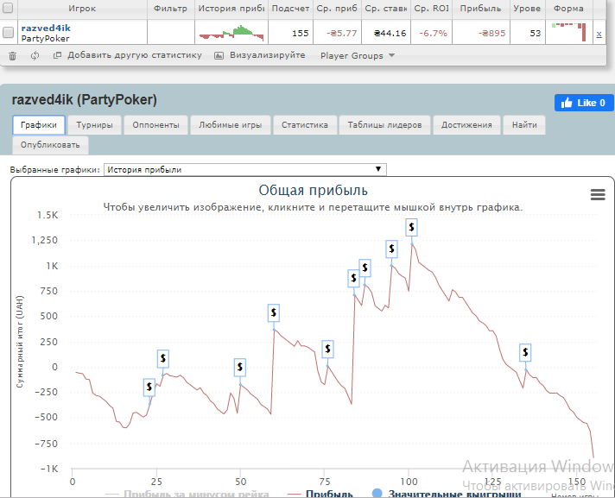Screen dimensions: 615x498
Task: Click the win marker near game 84
Action: [x=354, y=278]
